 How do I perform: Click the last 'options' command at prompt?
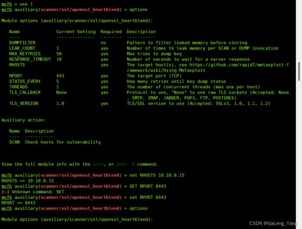click(138, 209)
